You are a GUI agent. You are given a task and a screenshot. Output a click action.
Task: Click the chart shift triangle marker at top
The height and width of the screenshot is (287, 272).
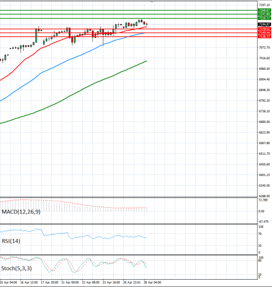point(151,2)
